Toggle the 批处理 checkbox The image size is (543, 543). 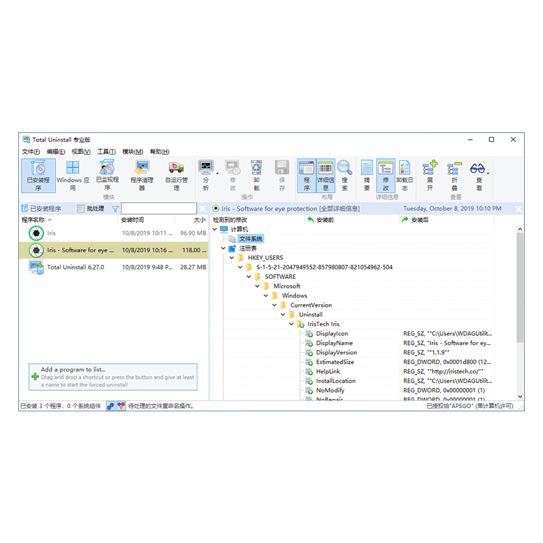(x=81, y=208)
